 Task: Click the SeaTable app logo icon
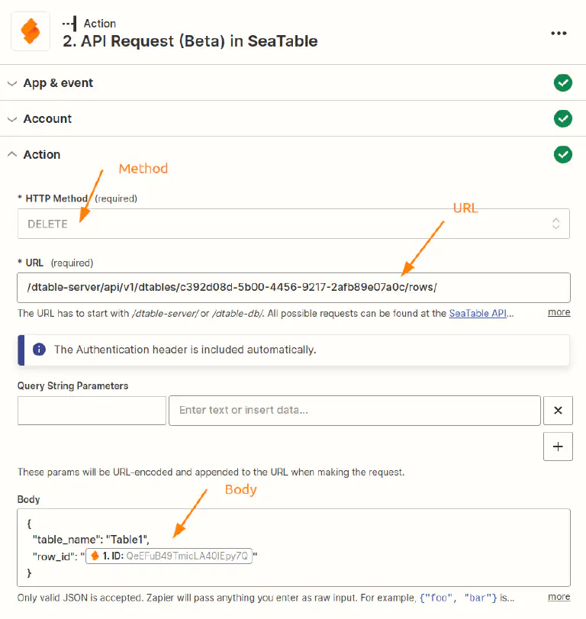coord(31,32)
